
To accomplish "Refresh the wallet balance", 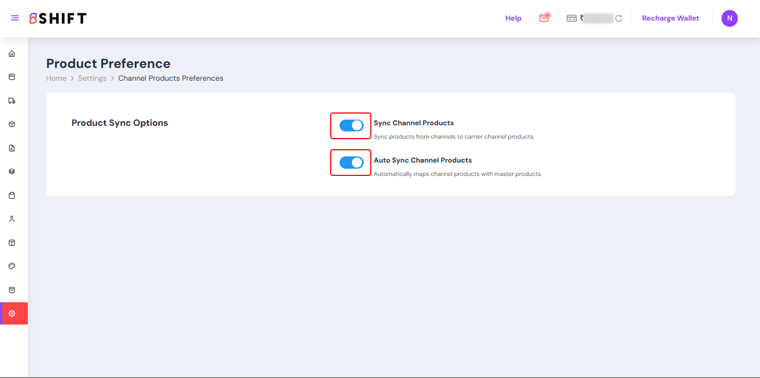I will click(x=618, y=18).
